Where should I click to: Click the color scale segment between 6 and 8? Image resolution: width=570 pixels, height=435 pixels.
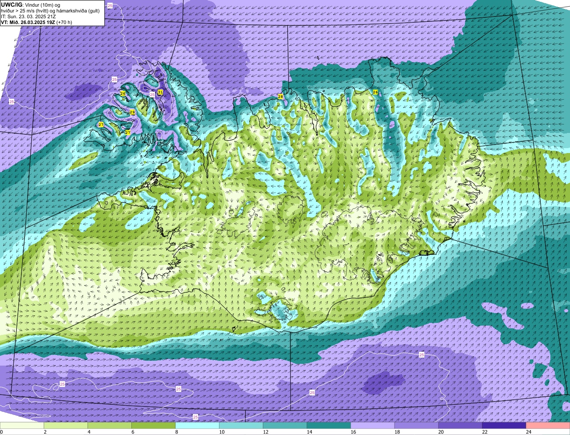tap(154, 425)
